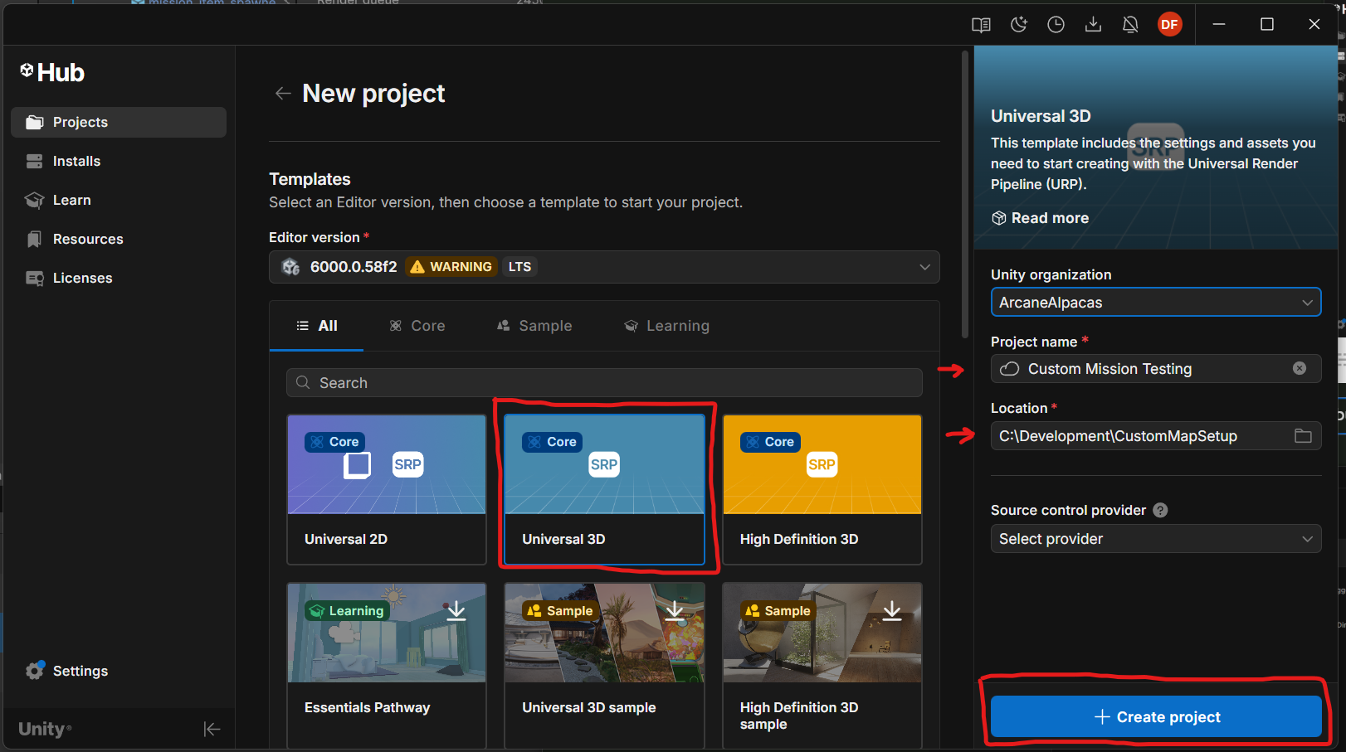Screen dimensions: 1346x752
Task: Open the Select provider dropdown
Action: [x=1156, y=539]
